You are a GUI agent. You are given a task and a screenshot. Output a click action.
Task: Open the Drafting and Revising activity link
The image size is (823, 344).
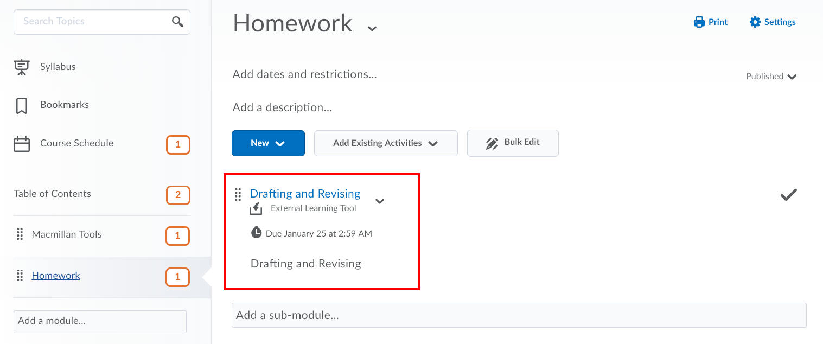coord(305,193)
